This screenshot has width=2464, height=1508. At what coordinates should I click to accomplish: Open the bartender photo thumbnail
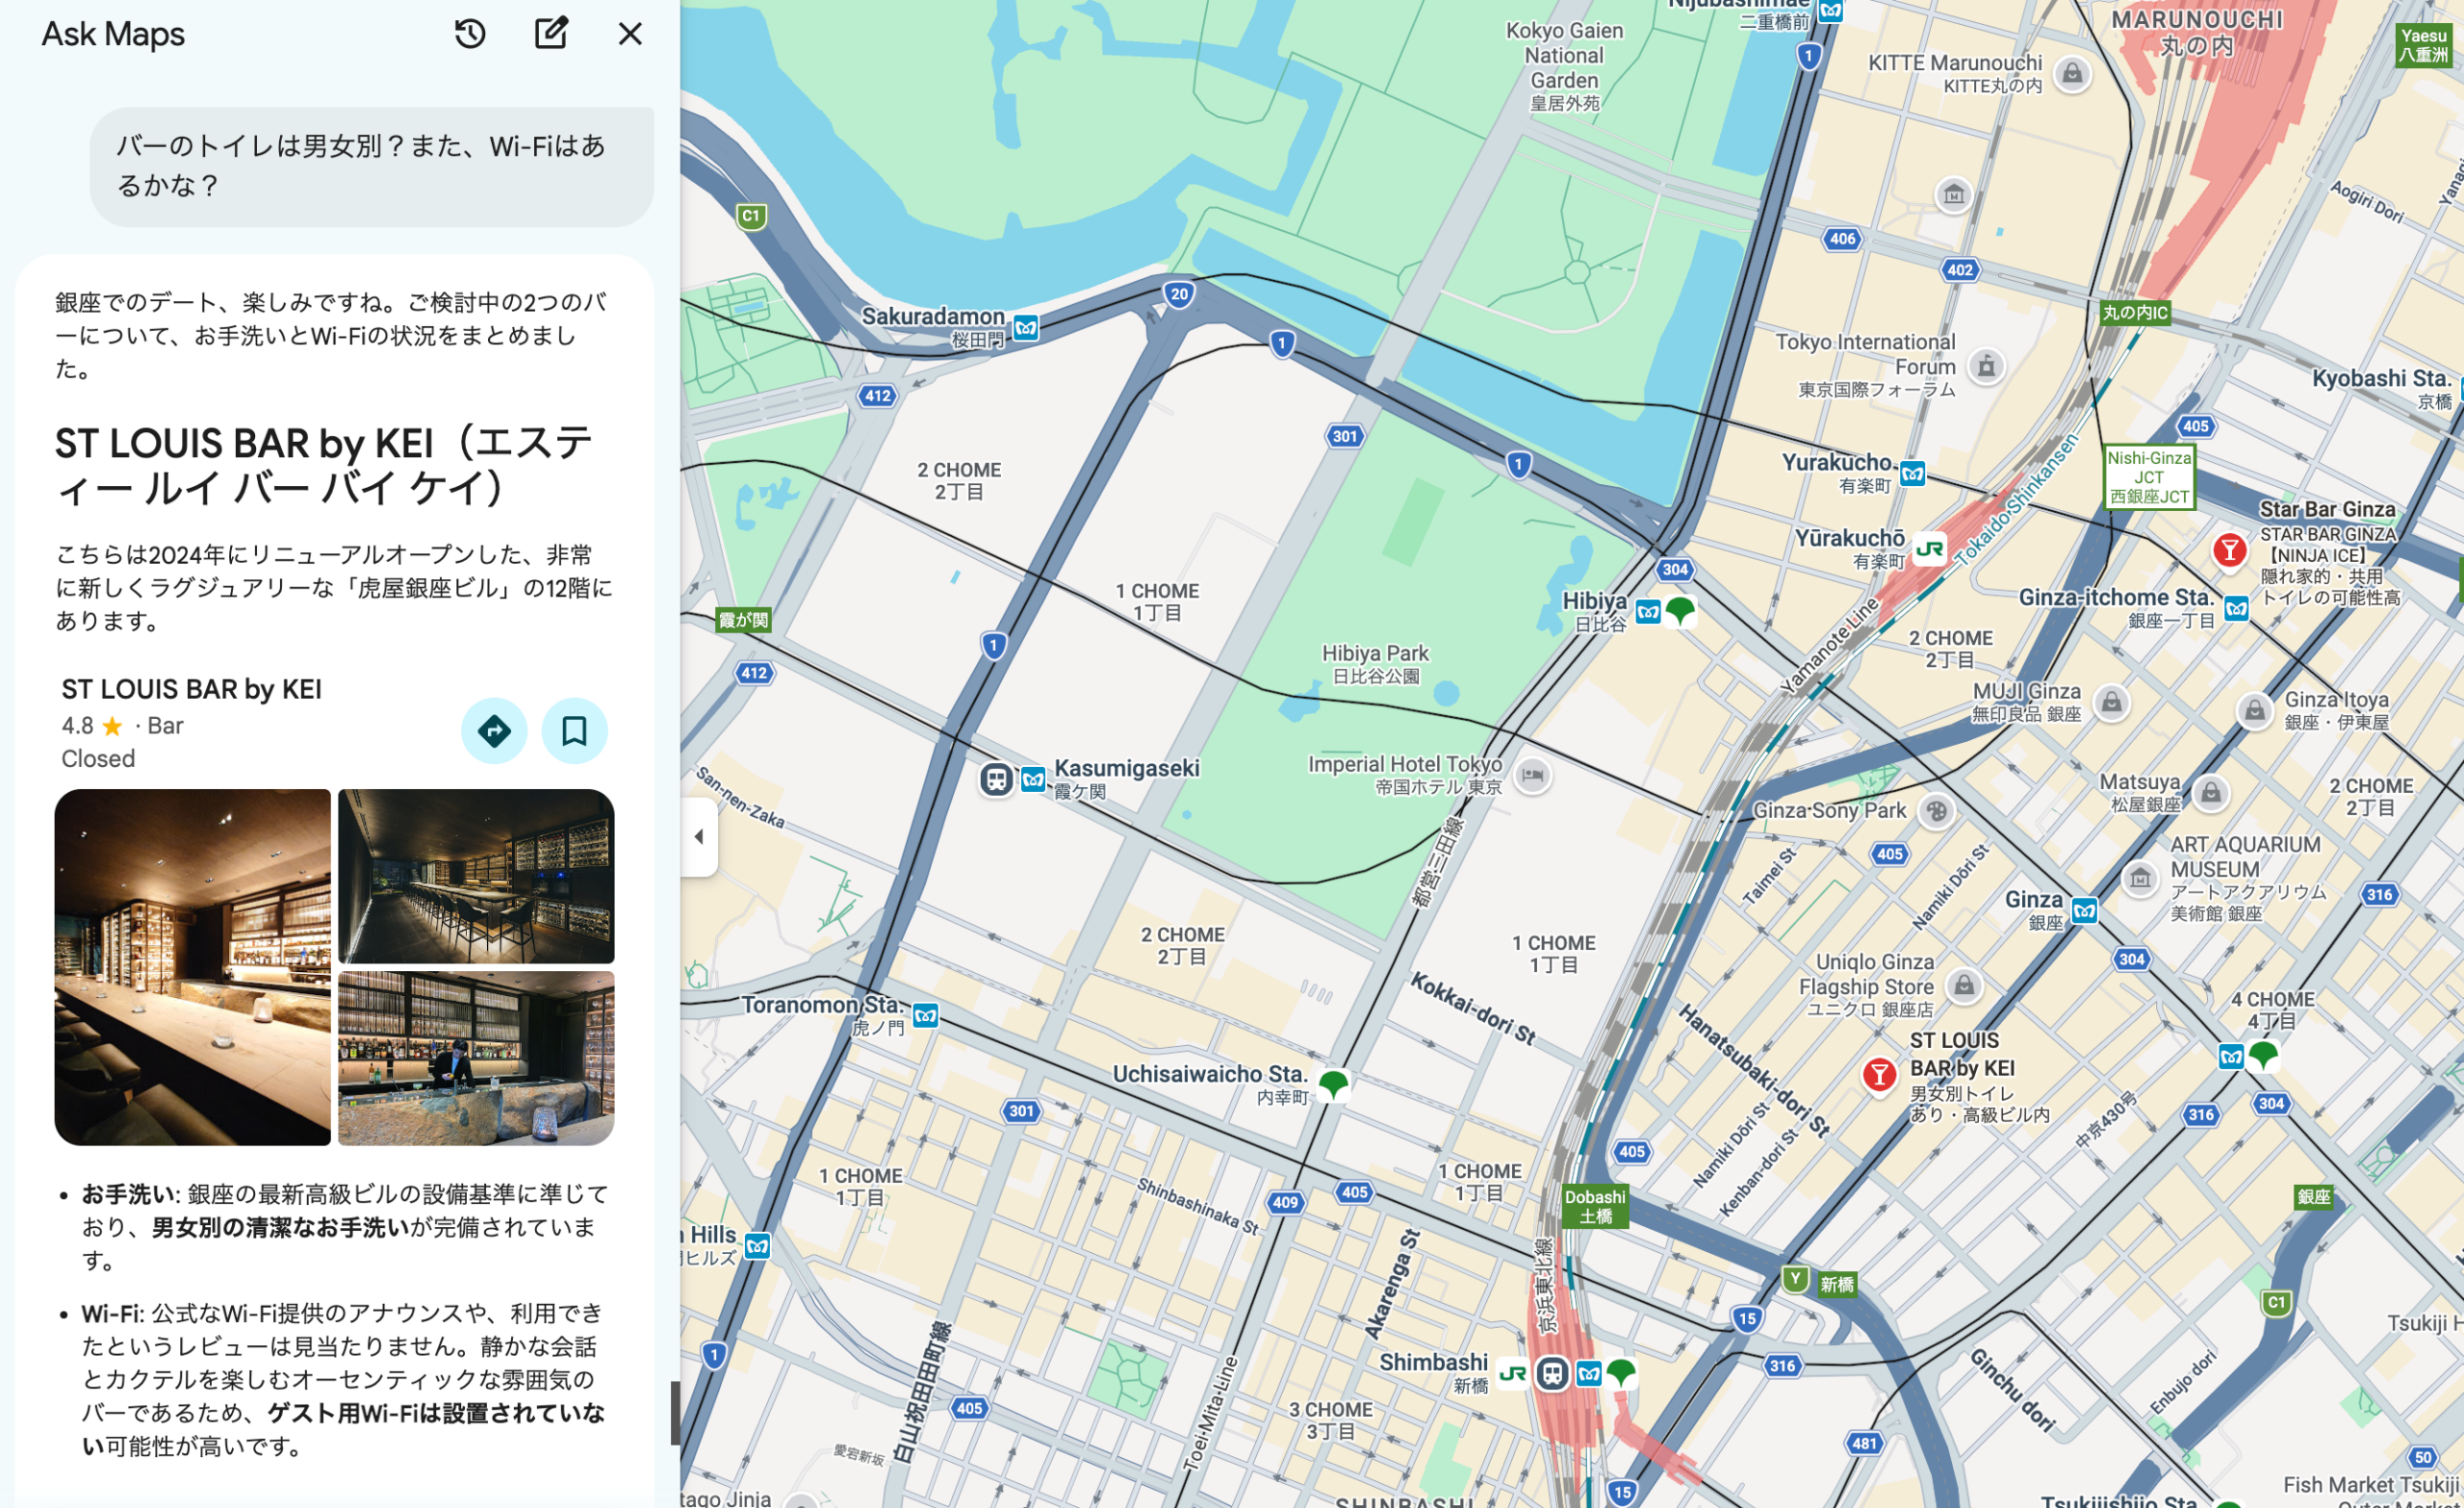(476, 1058)
